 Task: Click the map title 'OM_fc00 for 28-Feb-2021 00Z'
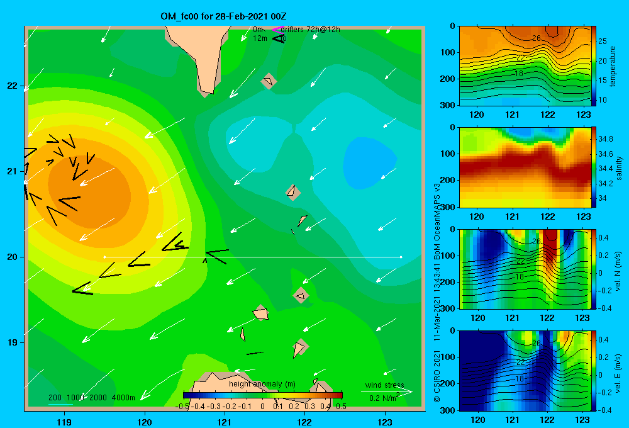(223, 16)
